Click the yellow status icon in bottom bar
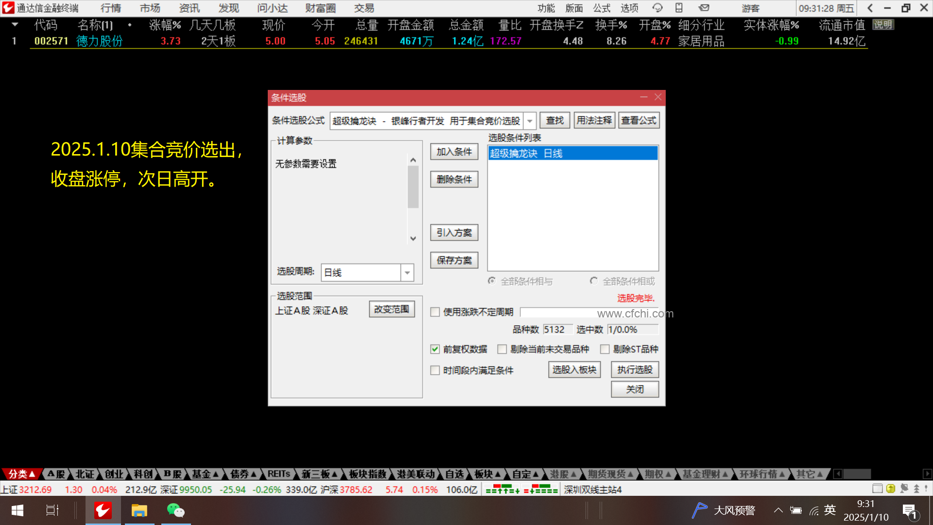 [x=890, y=489]
